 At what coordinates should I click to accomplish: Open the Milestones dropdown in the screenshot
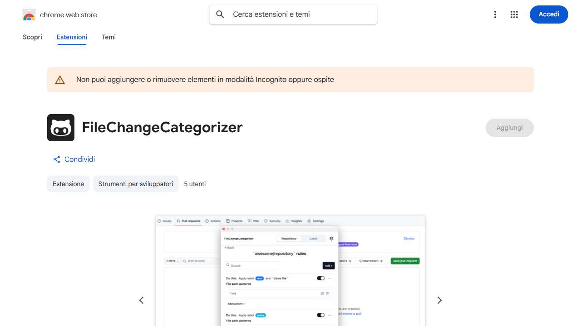[371, 261]
